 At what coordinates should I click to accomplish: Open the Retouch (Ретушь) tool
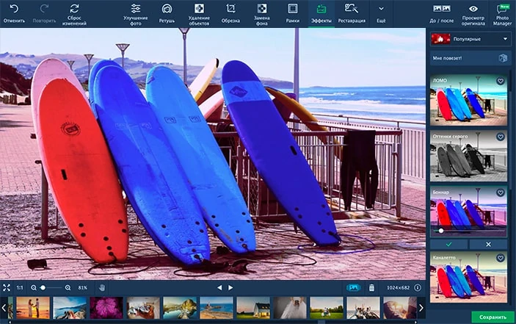167,9
